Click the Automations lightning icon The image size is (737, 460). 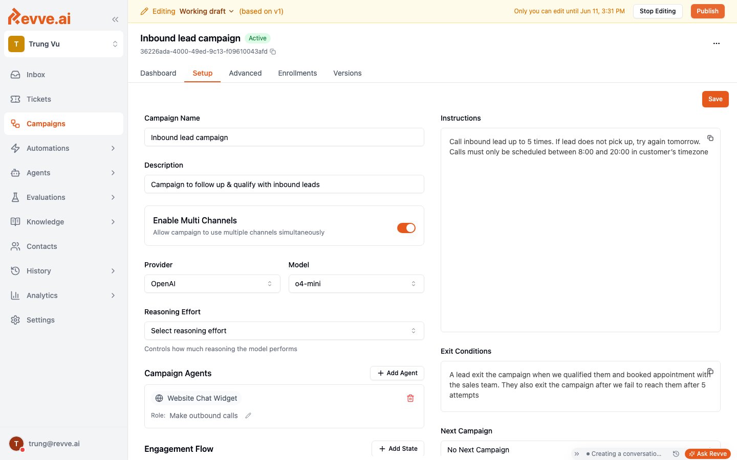tap(15, 148)
